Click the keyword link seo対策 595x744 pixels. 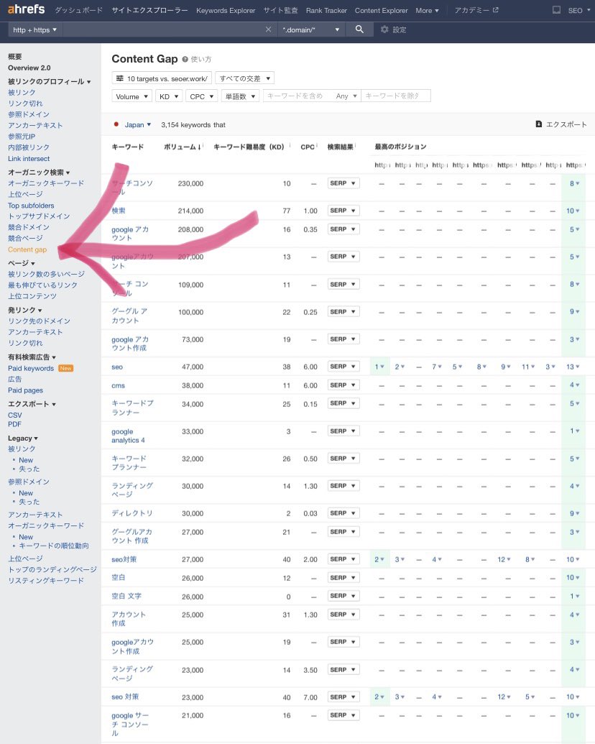pyautogui.click(x=124, y=559)
